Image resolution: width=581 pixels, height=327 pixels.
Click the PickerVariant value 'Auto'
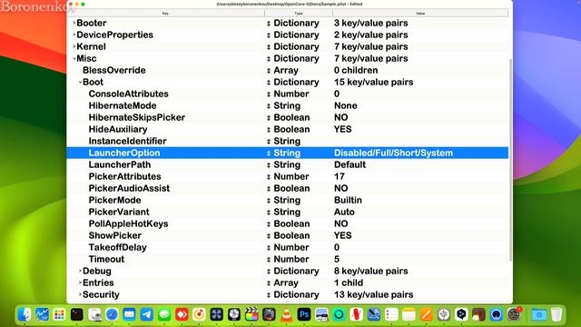pyautogui.click(x=344, y=212)
